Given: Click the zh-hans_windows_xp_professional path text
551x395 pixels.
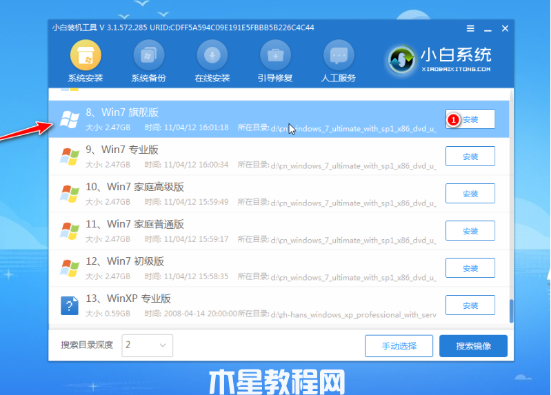Looking at the screenshot, I should coord(354,315).
